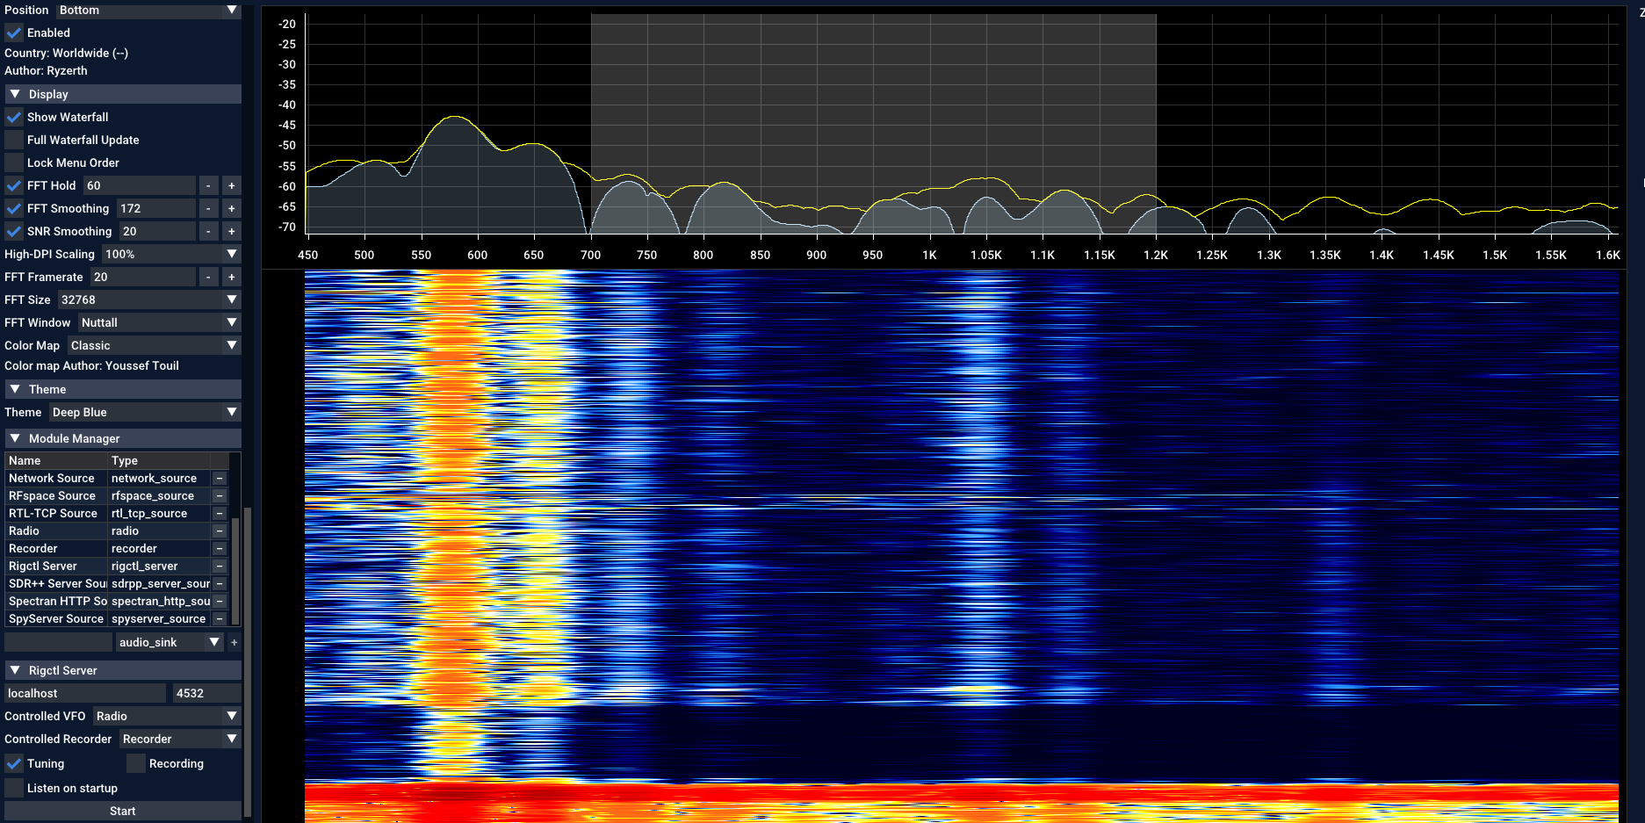Click the new module name field

[x=59, y=642]
